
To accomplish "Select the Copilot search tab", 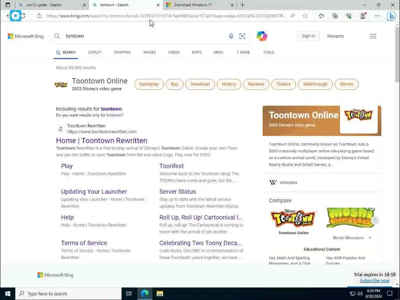I will [95, 52].
